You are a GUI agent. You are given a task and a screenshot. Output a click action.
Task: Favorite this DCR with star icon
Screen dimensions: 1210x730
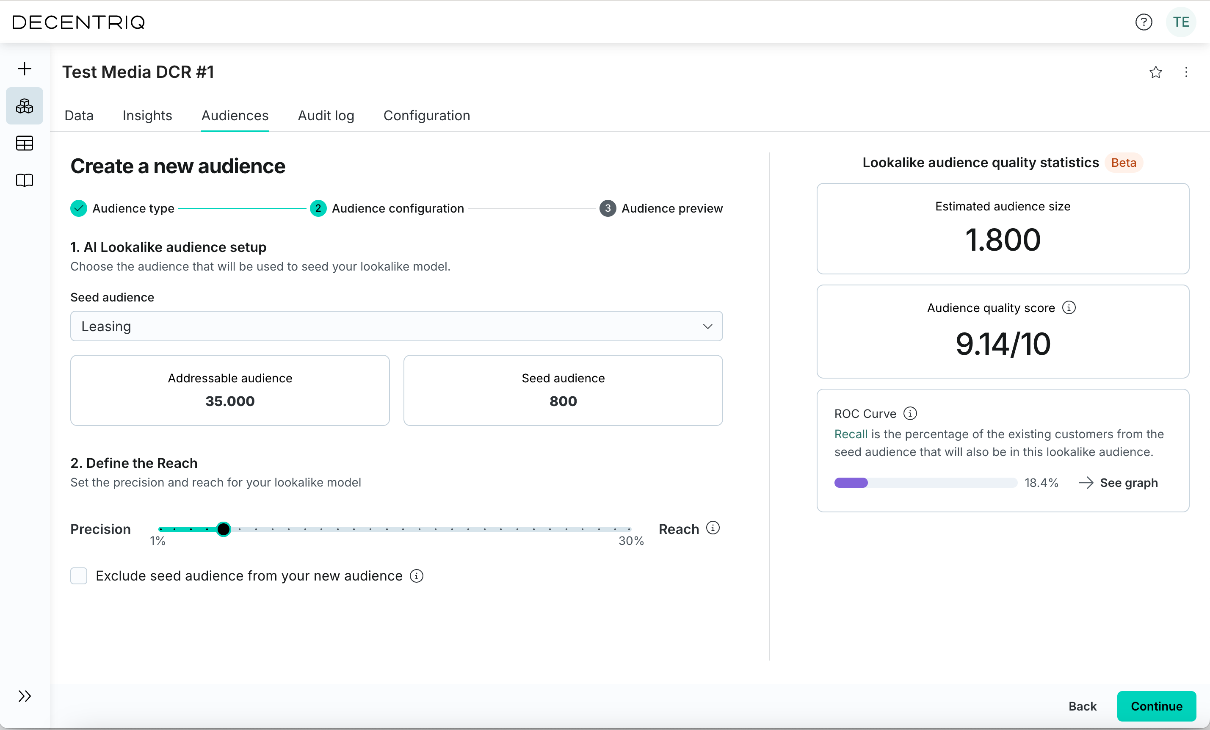(1155, 73)
